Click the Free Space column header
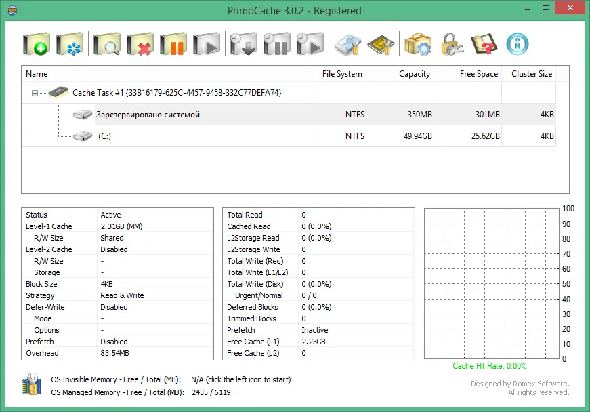 467,74
